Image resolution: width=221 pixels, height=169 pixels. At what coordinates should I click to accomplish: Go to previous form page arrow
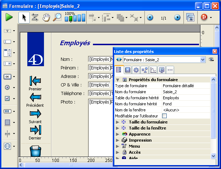tap(150, 17)
